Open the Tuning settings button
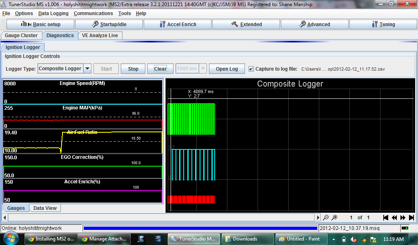This screenshot has height=245, width=418. (x=383, y=24)
